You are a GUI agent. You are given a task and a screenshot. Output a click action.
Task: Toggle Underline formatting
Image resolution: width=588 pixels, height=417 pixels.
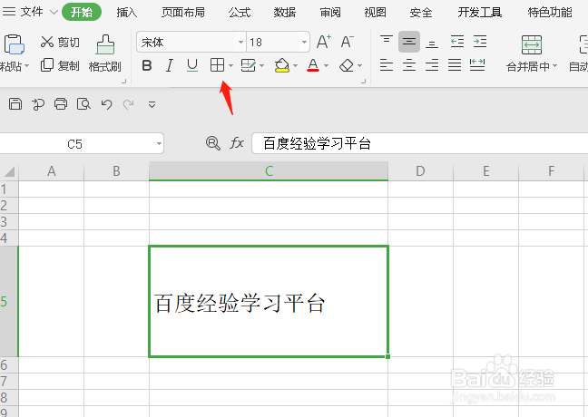click(192, 65)
